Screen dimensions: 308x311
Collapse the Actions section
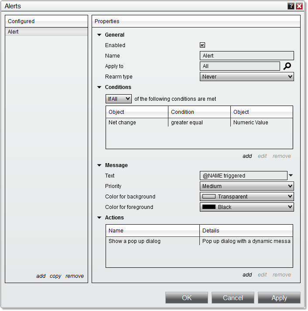tap(99, 218)
